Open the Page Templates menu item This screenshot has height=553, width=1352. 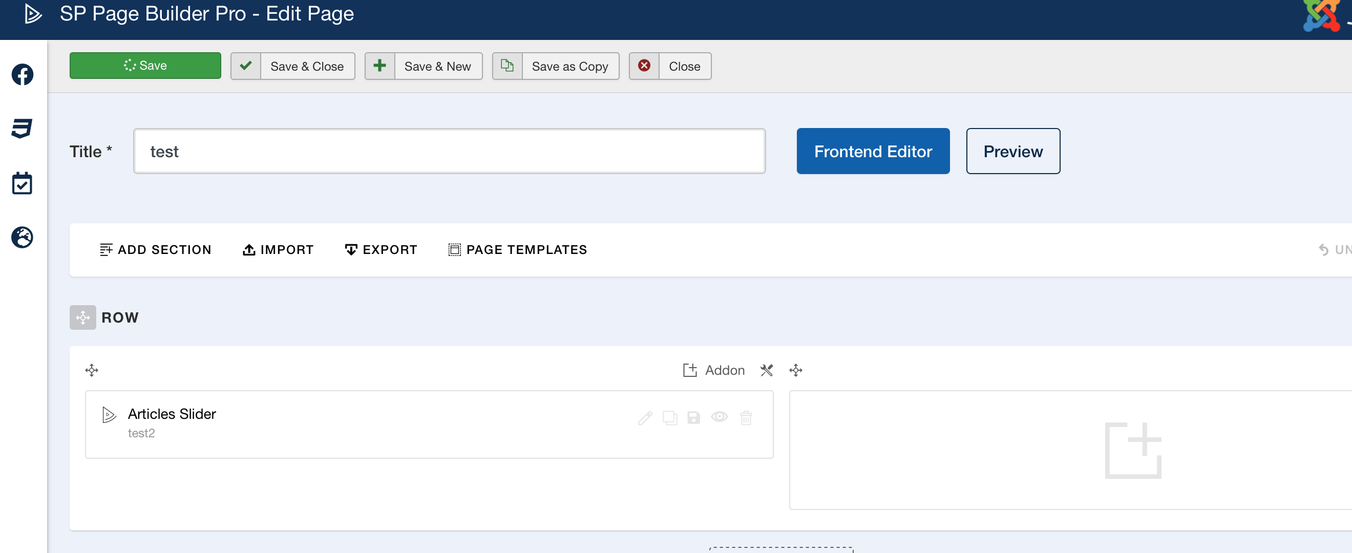(x=517, y=250)
